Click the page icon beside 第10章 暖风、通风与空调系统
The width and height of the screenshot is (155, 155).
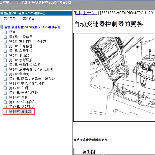coord(5,79)
